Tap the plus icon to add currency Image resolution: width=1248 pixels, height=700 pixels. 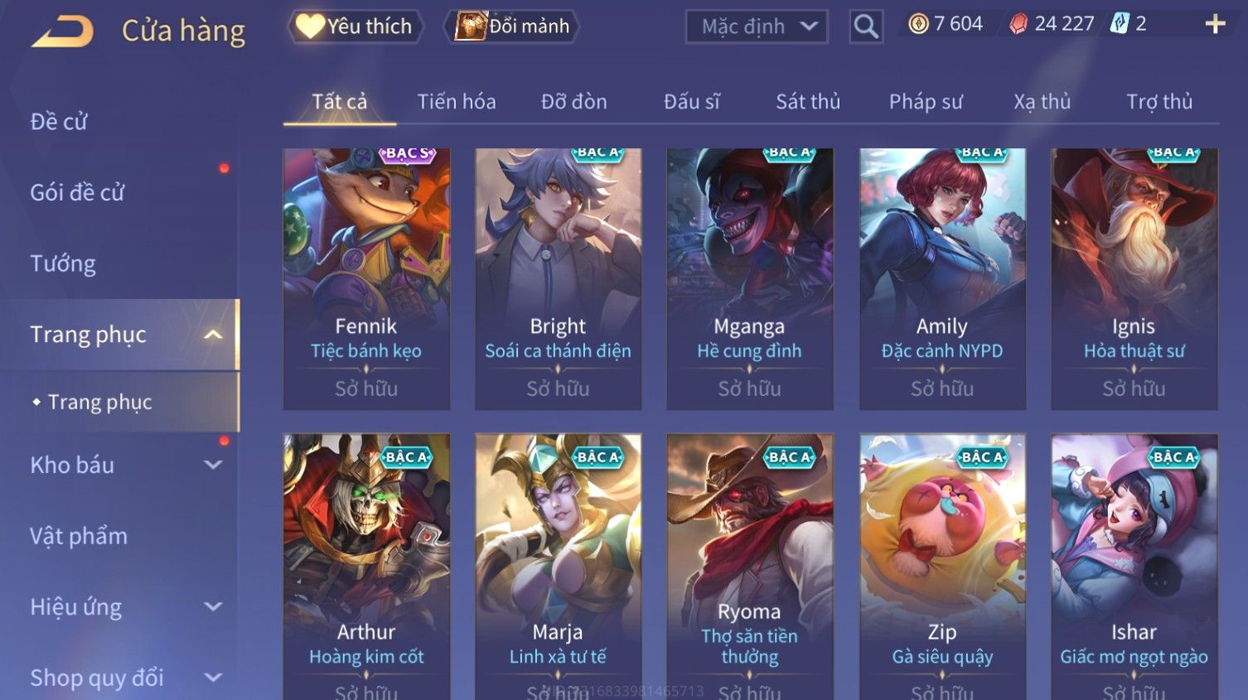point(1215,24)
